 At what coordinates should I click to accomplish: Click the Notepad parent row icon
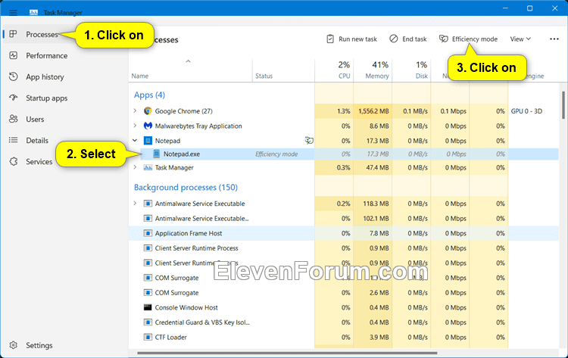[x=148, y=141]
